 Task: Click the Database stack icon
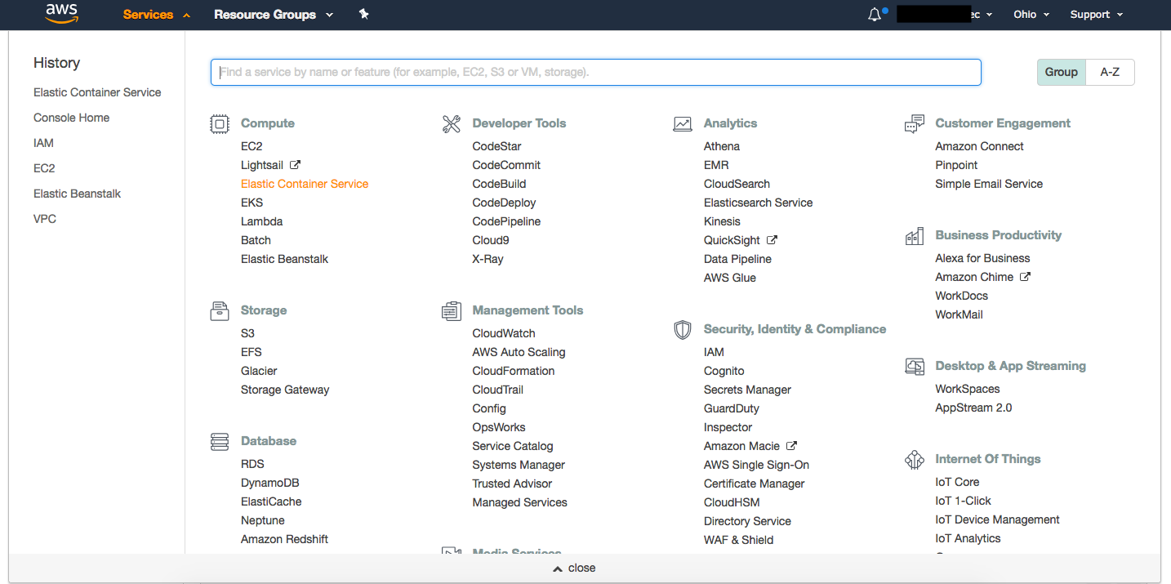220,442
